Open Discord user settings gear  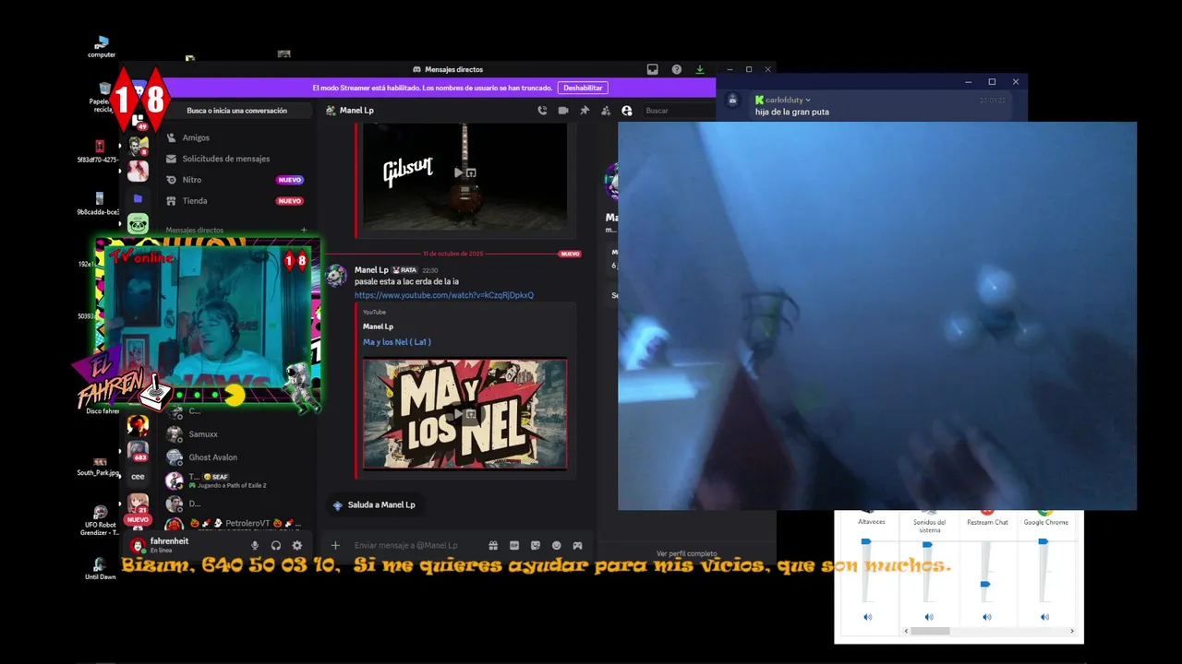tap(296, 545)
